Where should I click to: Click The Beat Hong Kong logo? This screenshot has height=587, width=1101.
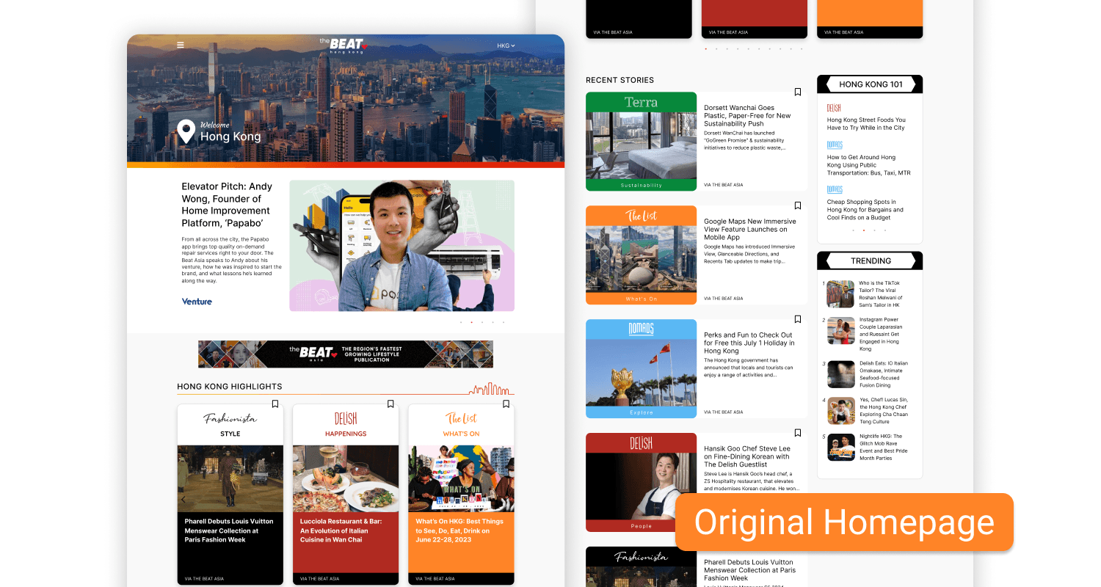pos(344,45)
